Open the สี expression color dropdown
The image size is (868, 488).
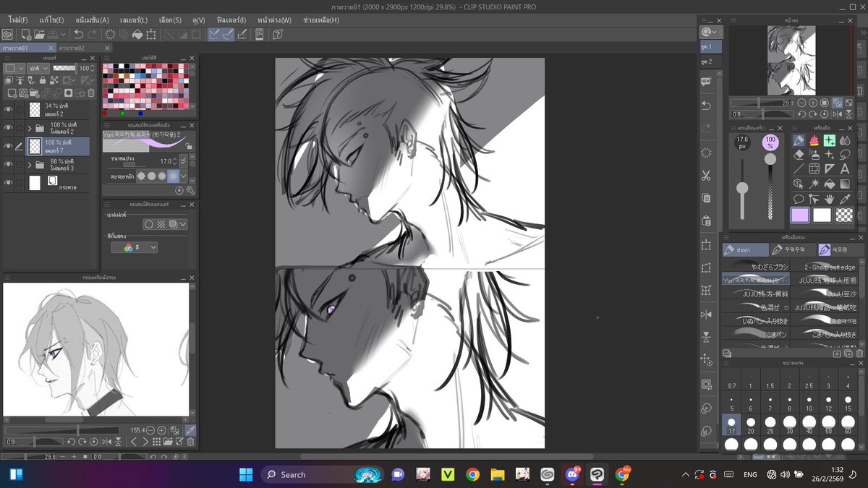click(135, 247)
